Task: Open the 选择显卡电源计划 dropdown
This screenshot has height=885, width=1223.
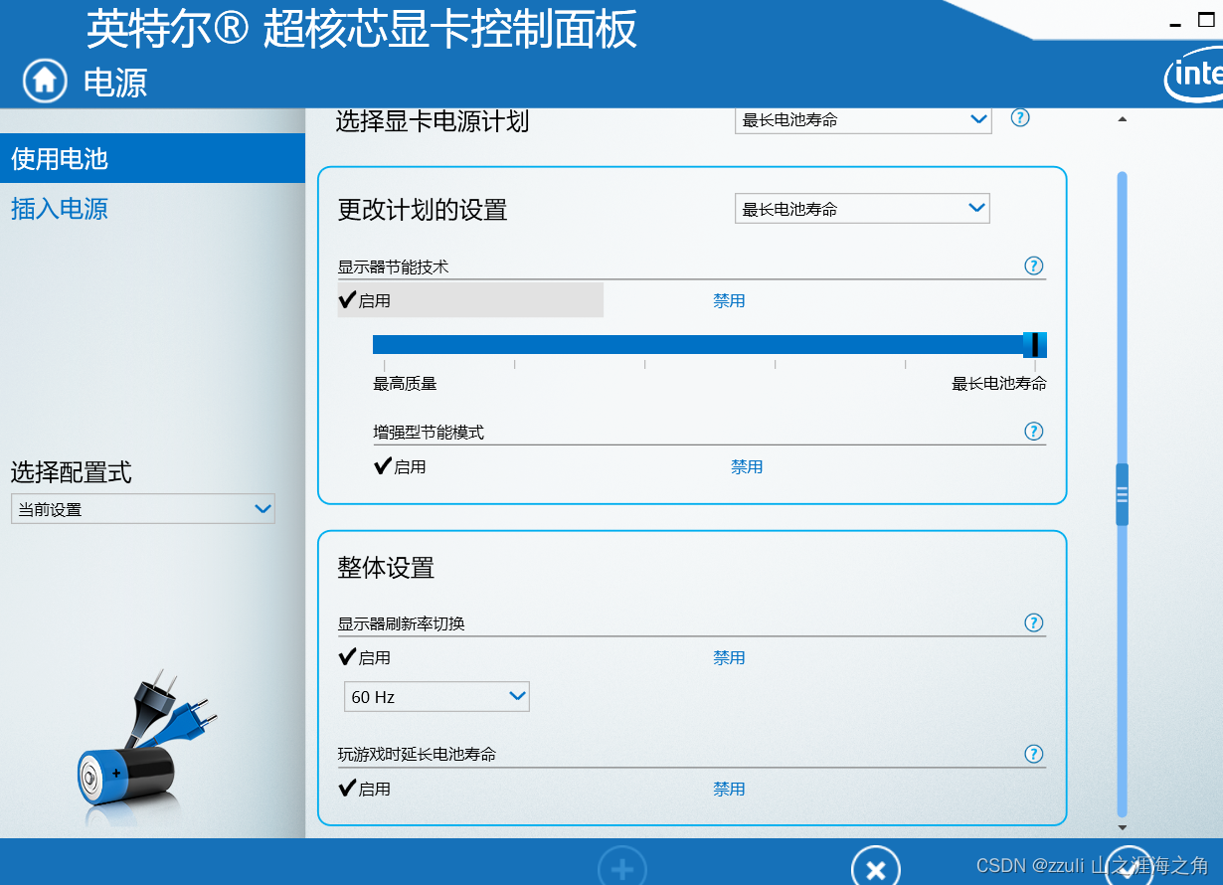Action: pos(863,119)
